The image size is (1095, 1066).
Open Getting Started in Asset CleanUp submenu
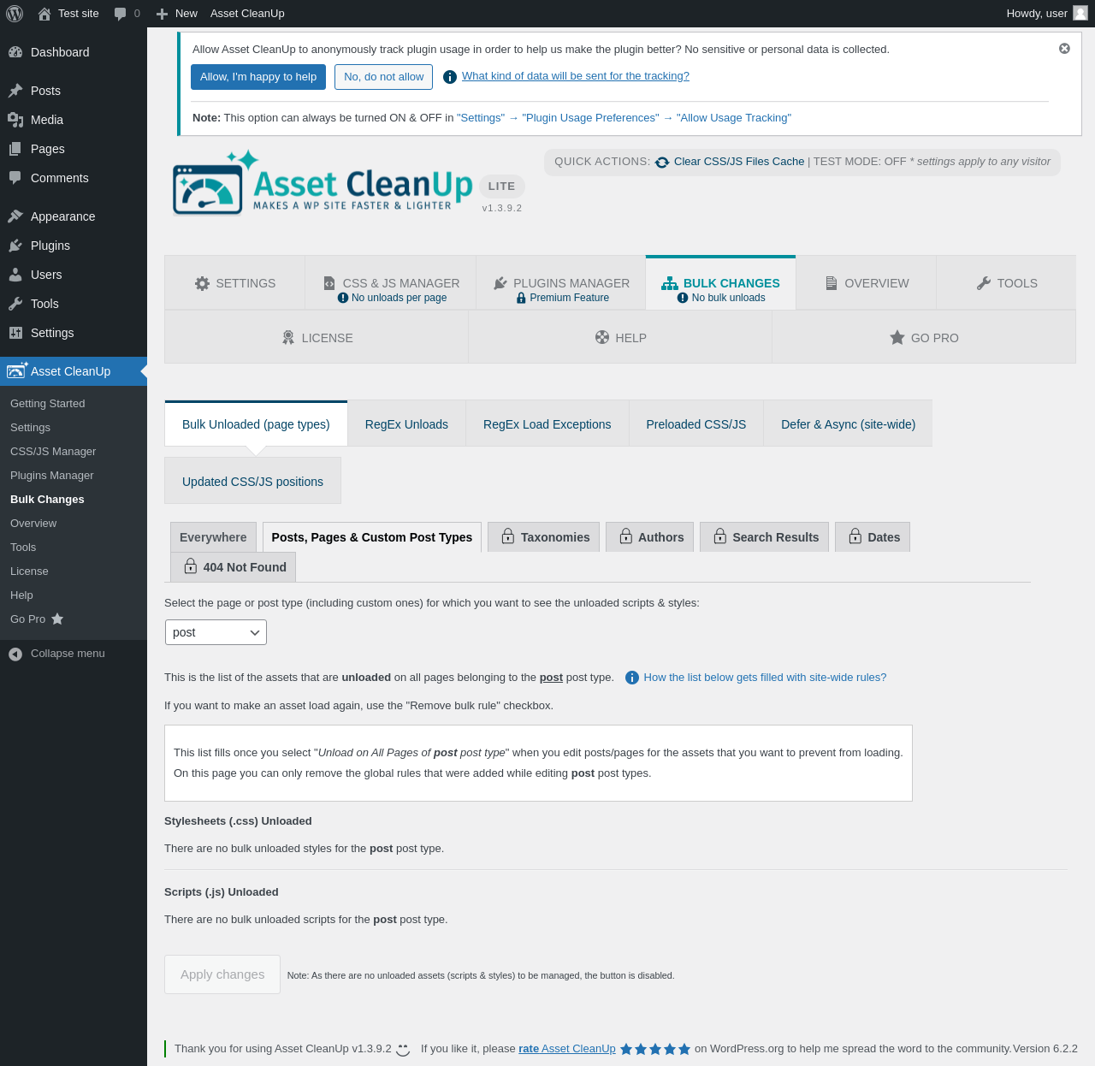pos(48,404)
